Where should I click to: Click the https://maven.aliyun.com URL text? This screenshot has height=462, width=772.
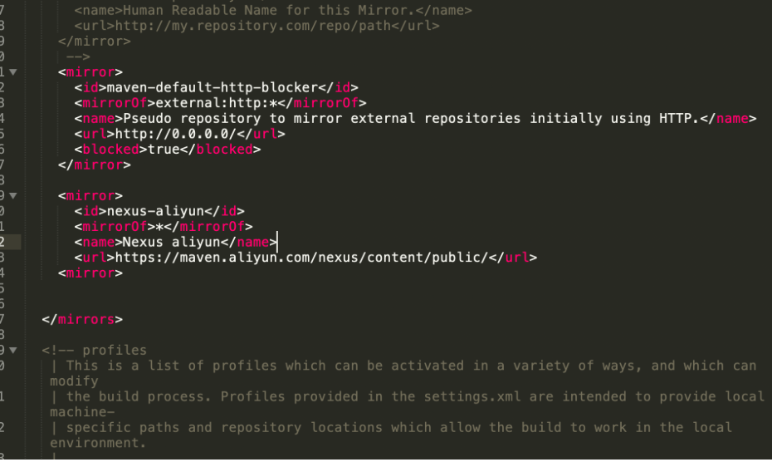click(x=301, y=258)
